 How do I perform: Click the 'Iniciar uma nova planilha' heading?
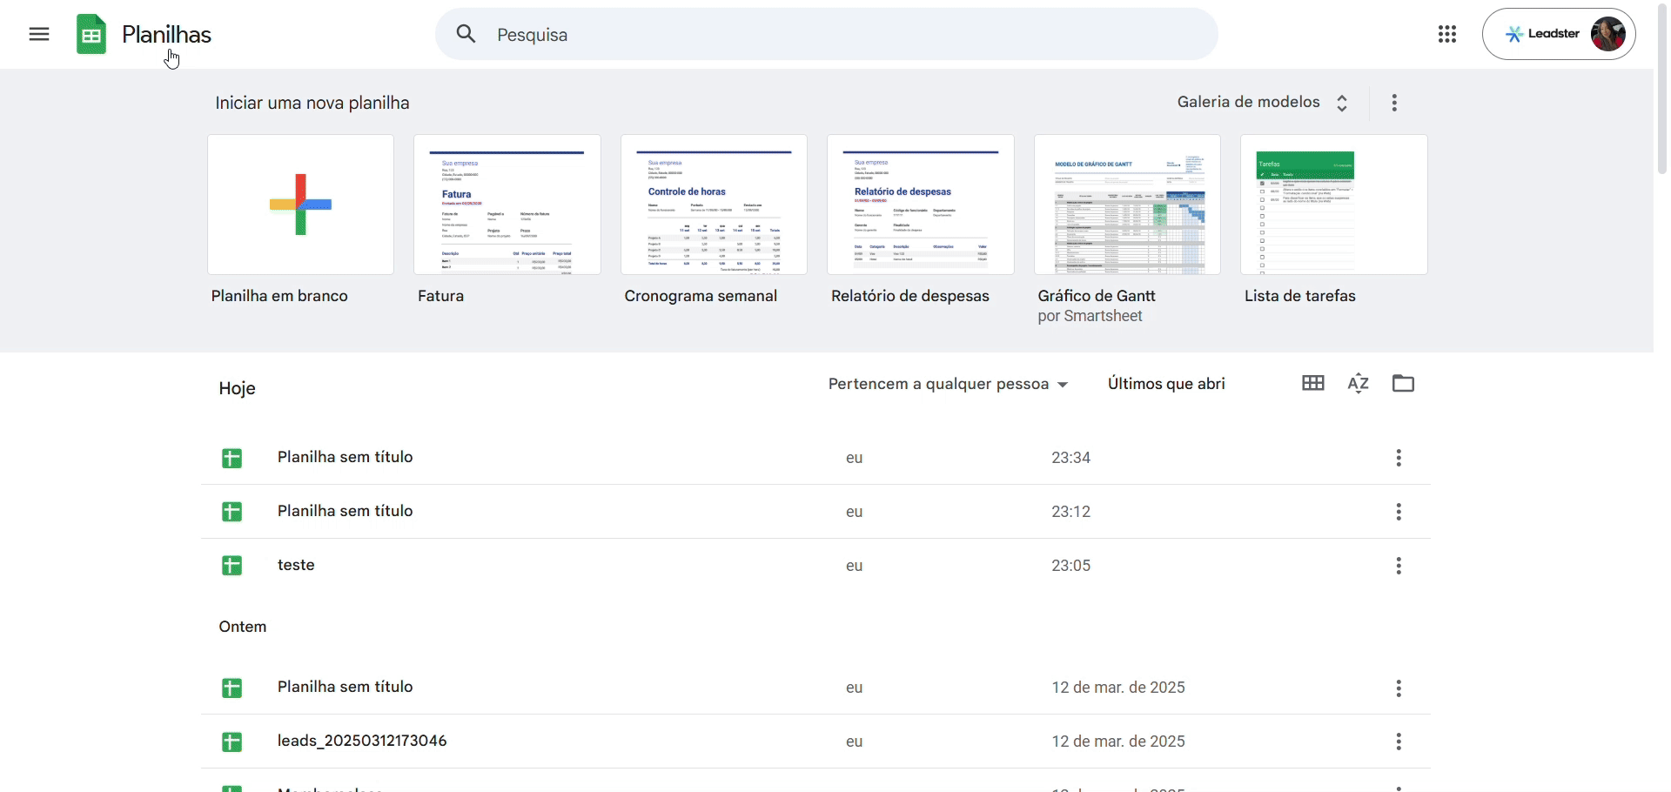point(312,103)
